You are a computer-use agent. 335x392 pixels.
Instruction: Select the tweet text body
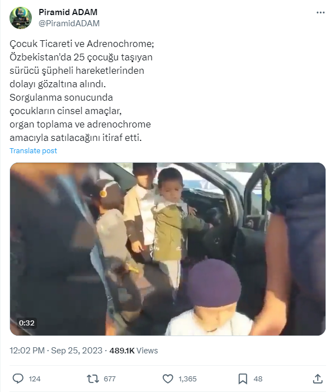tap(82, 91)
